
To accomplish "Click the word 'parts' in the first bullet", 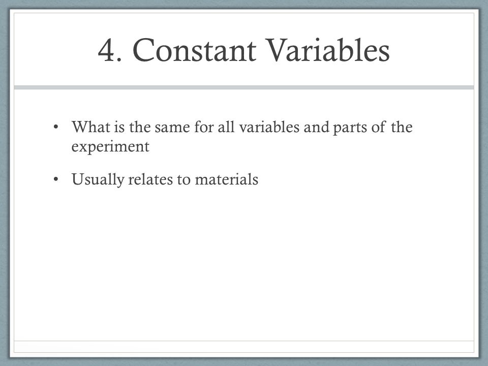I will tap(350, 128).
